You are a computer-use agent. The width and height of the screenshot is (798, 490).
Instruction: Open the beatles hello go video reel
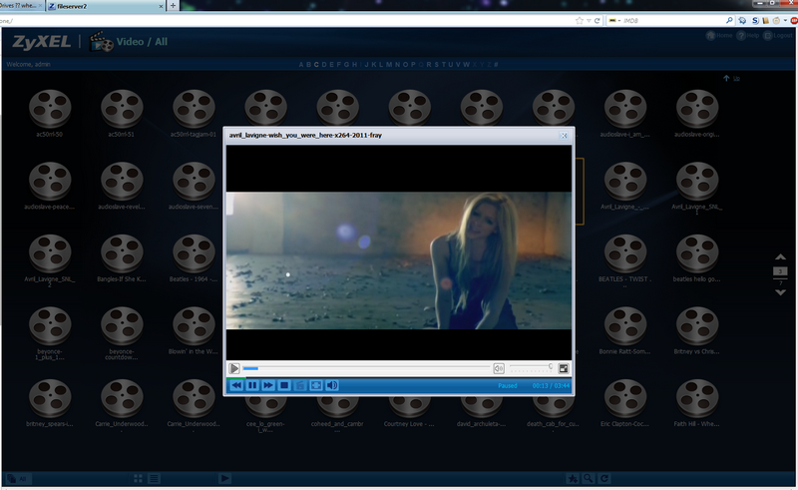(x=696, y=253)
